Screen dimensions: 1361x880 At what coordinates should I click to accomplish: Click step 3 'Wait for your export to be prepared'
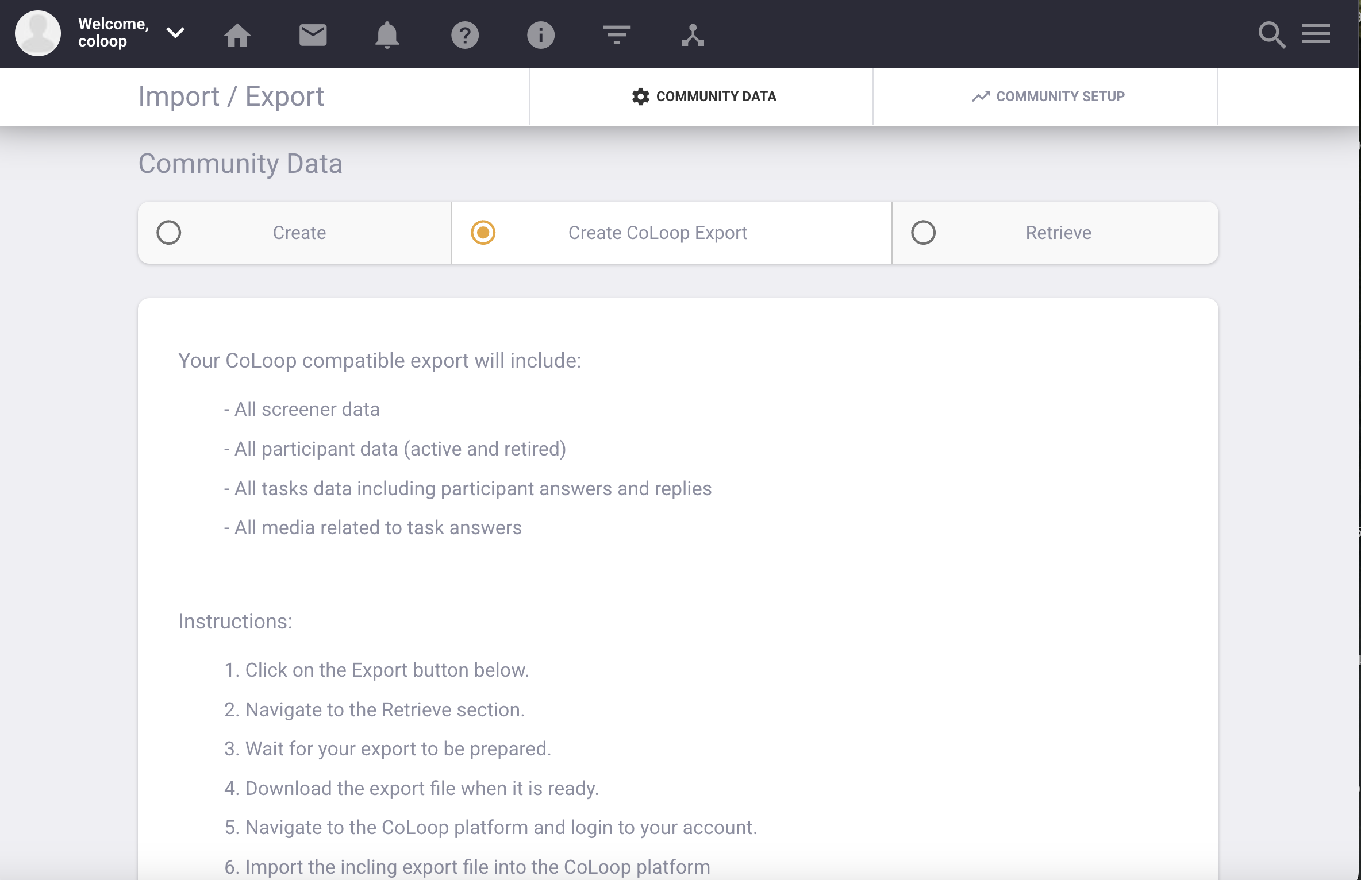click(387, 748)
